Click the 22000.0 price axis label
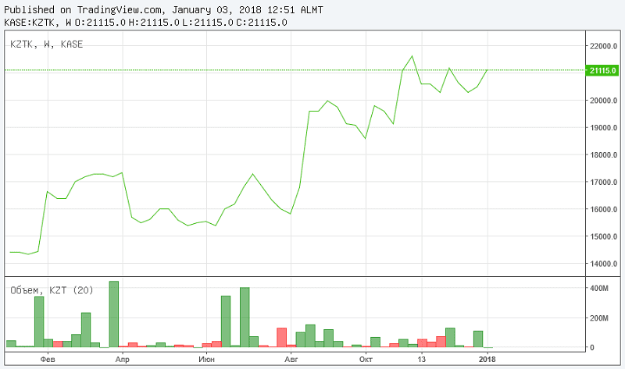Screen dimensions: 625x369 pos(603,46)
